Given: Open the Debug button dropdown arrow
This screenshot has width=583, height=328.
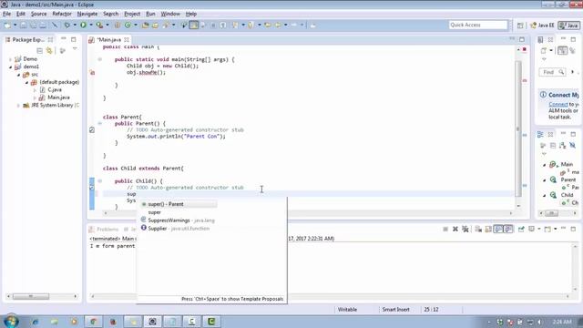Looking at the screenshot, I should 75,25.
